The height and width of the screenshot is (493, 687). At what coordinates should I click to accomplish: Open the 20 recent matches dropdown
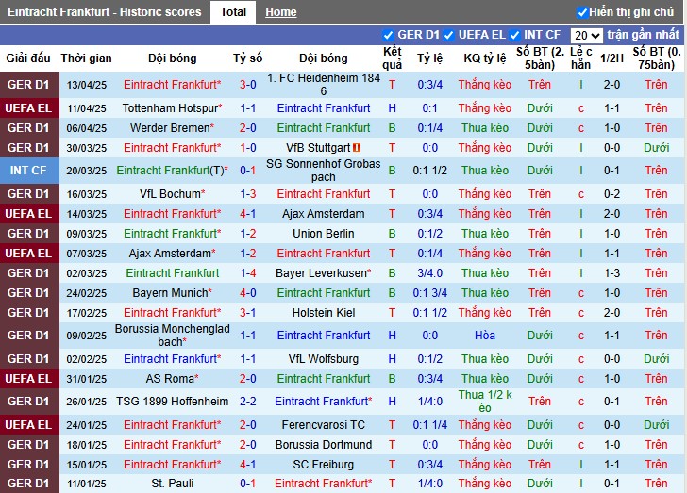pyautogui.click(x=587, y=36)
